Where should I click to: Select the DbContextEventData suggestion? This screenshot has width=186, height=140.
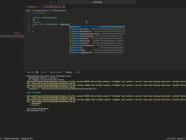click(97, 39)
